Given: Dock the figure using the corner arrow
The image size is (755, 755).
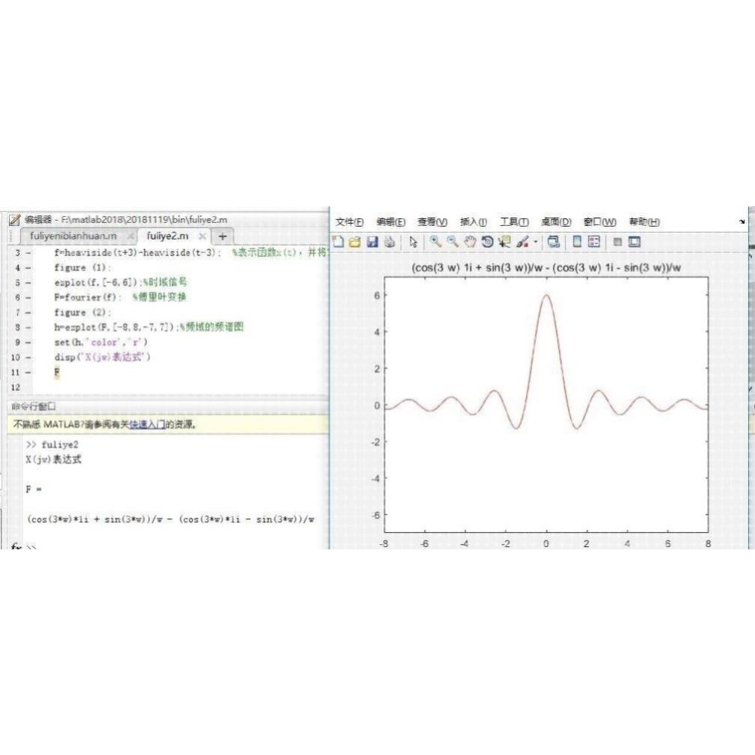Looking at the screenshot, I should (x=741, y=221).
